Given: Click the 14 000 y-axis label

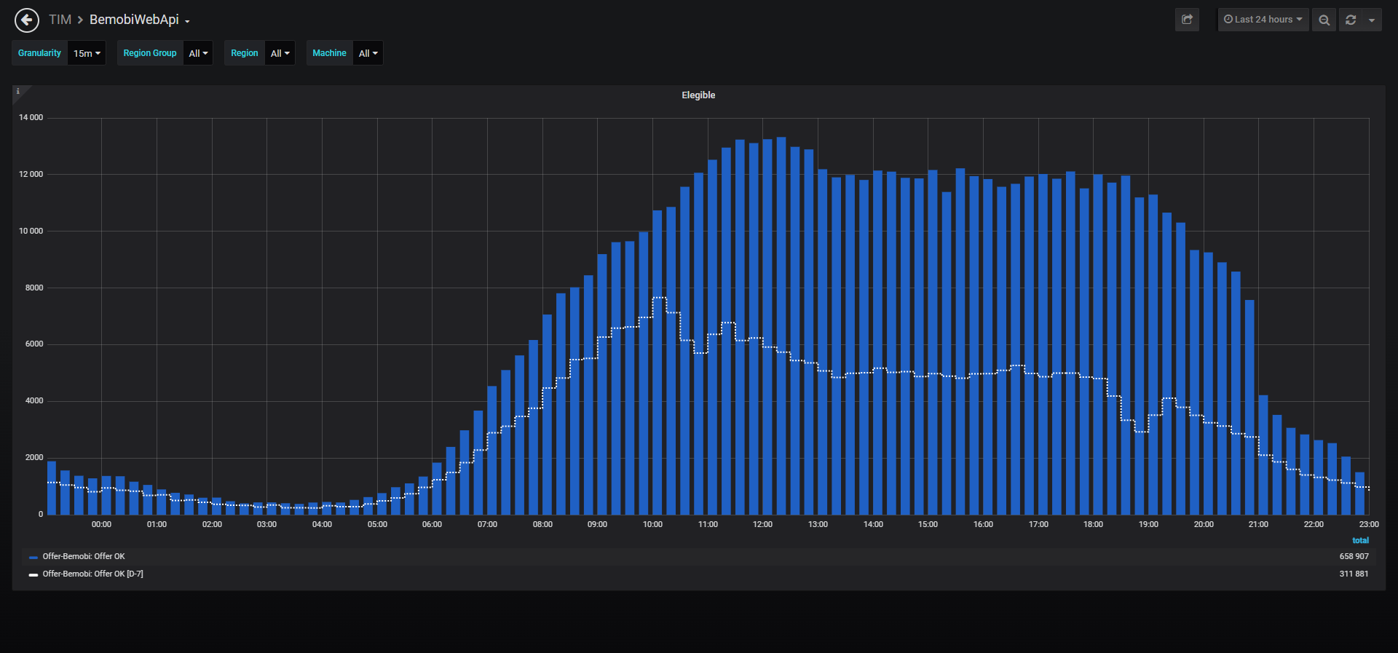Looking at the screenshot, I should (x=31, y=117).
